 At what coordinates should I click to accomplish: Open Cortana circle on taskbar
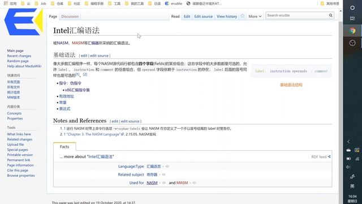point(352,7)
